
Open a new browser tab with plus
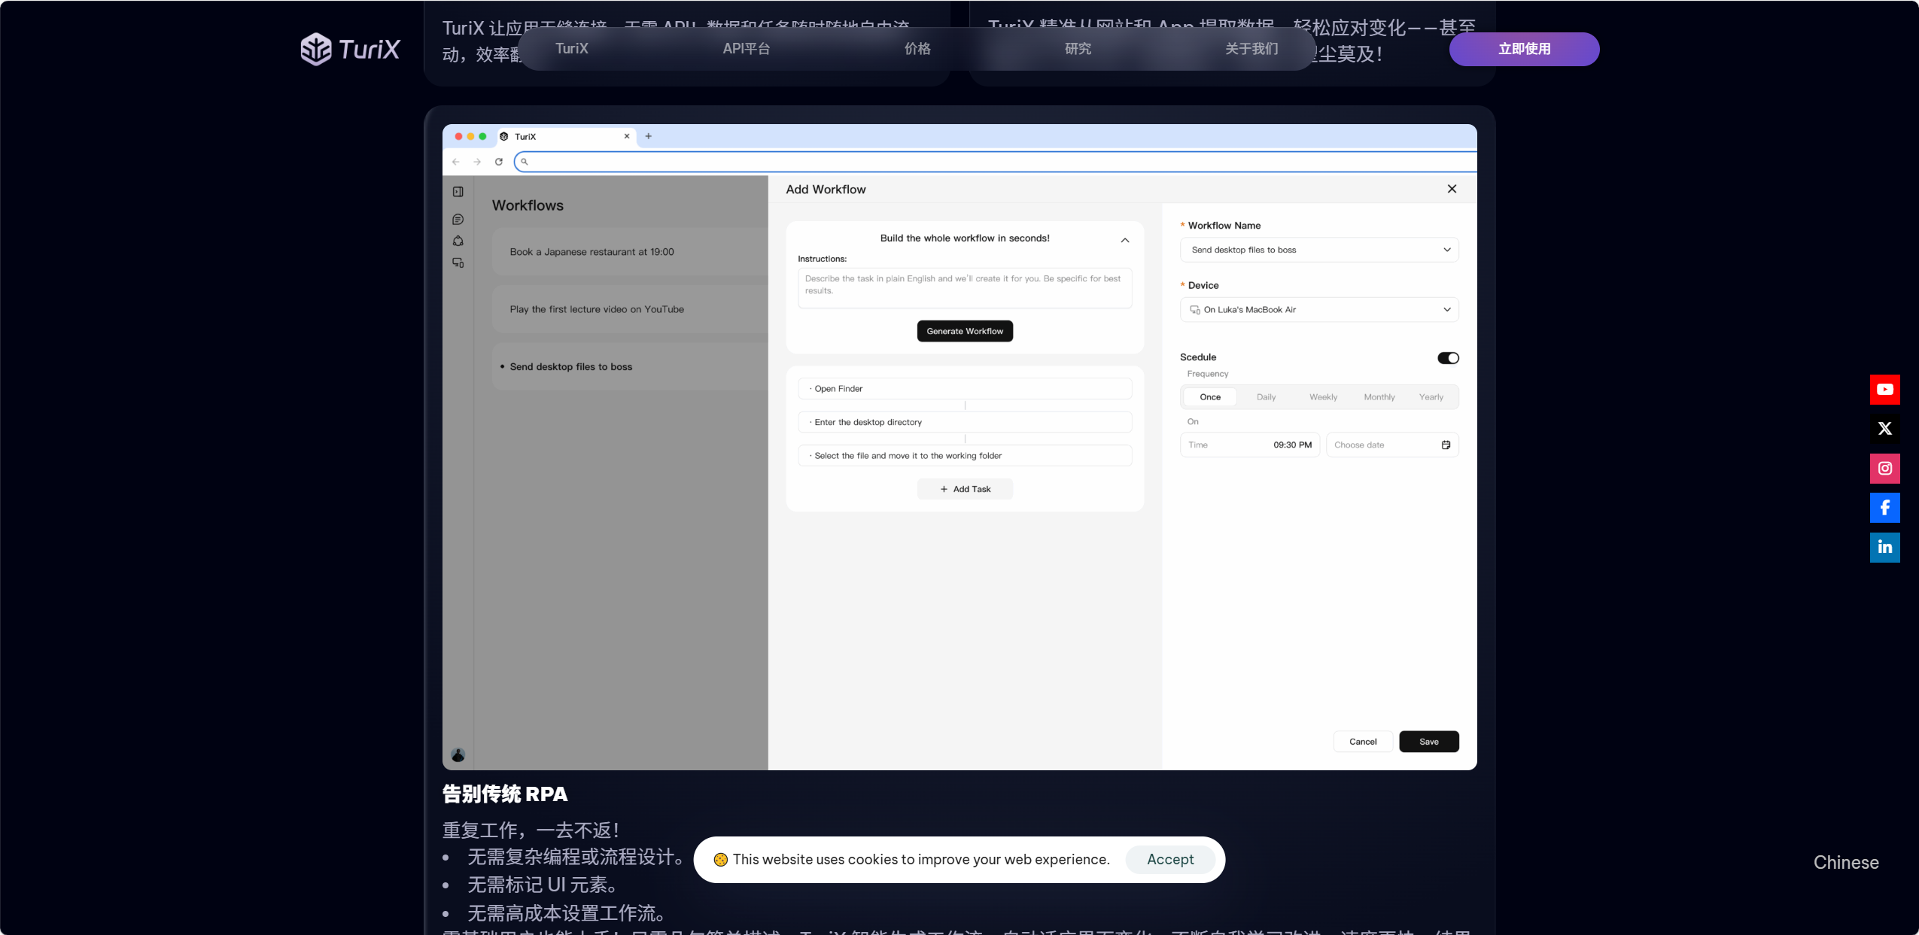coord(648,136)
